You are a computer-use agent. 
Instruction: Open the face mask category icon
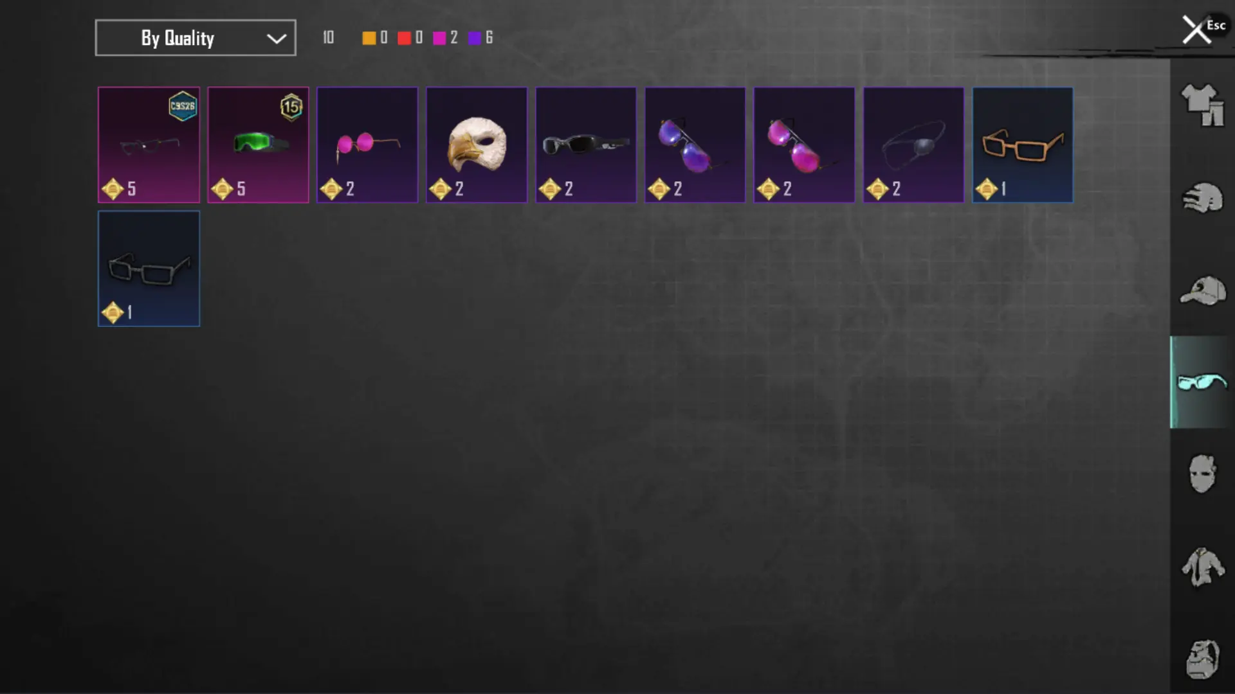(x=1202, y=474)
